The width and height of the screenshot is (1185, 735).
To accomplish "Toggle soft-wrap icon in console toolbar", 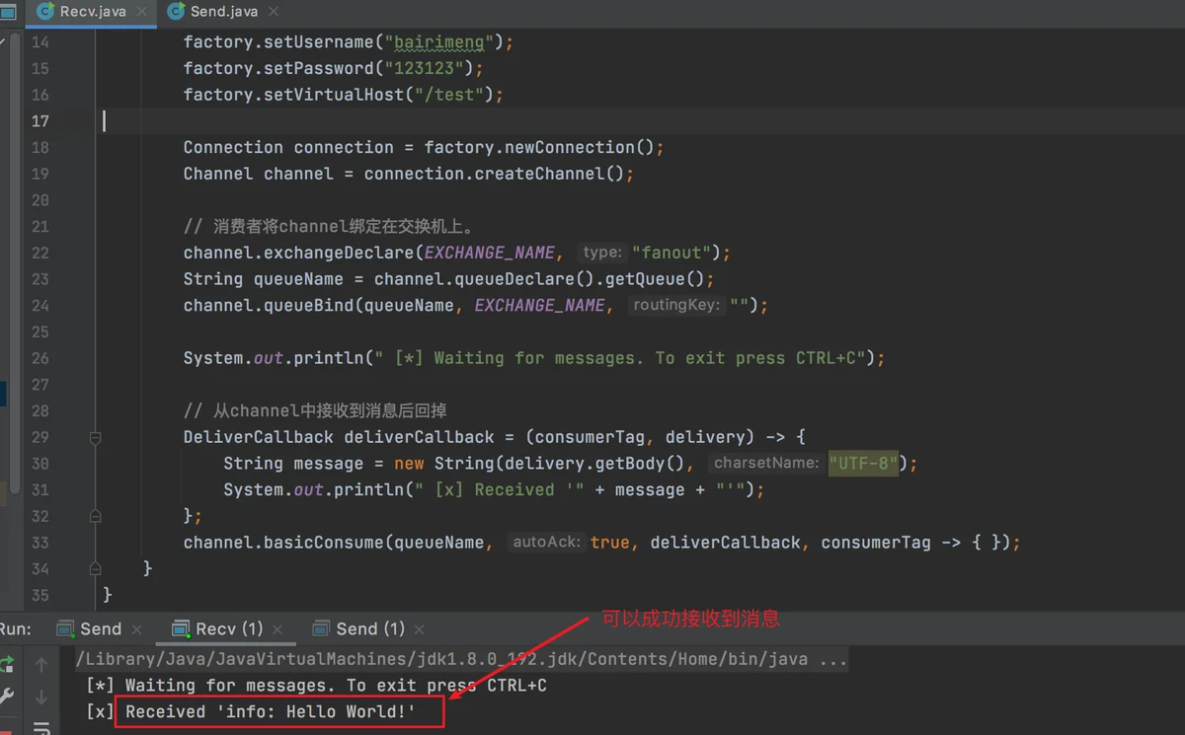I will pyautogui.click(x=41, y=729).
